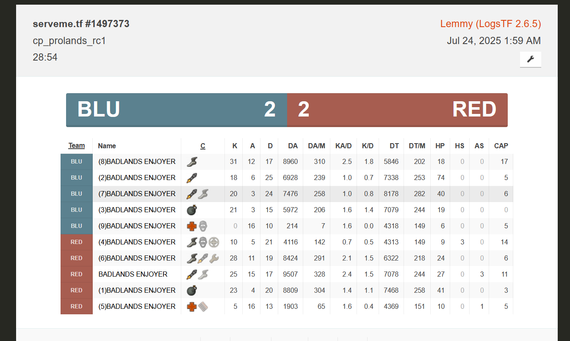The width and height of the screenshot is (570, 341).
Task: Click Scout class icon for (8)BADLANDS ENJOYER
Action: pyautogui.click(x=192, y=161)
